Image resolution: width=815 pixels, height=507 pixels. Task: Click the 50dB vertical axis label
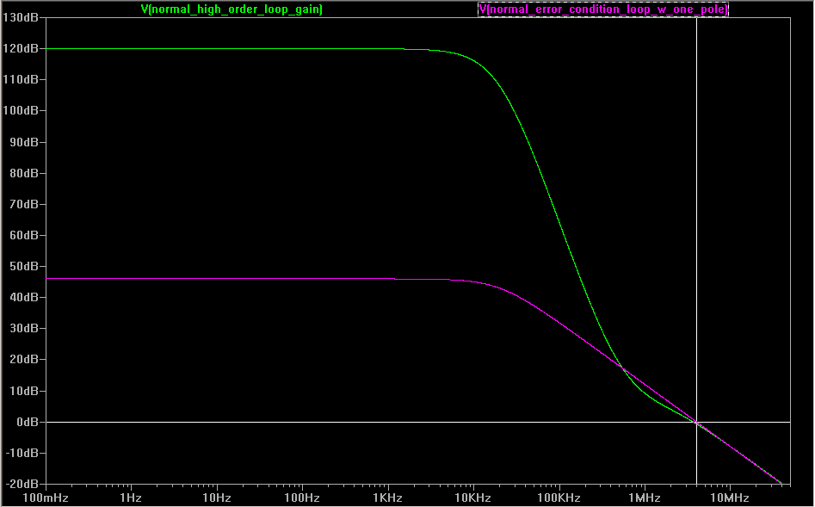coord(24,266)
